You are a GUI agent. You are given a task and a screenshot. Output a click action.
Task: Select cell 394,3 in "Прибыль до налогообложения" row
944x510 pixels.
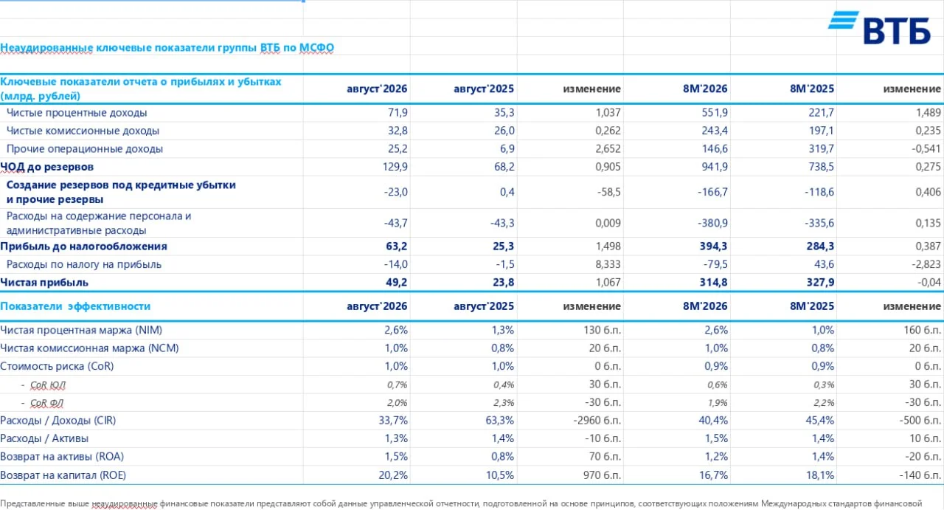(x=713, y=247)
